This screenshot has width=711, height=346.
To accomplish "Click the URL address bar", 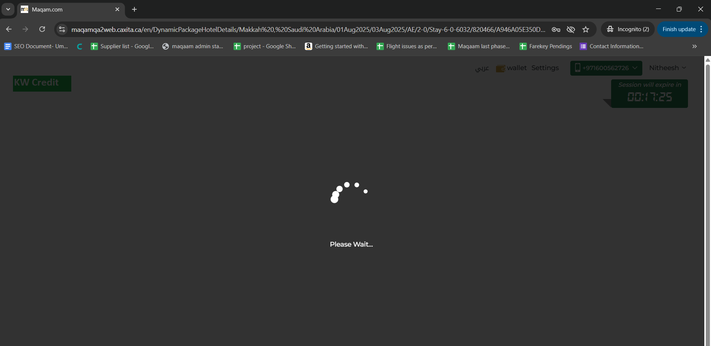I will (x=308, y=29).
